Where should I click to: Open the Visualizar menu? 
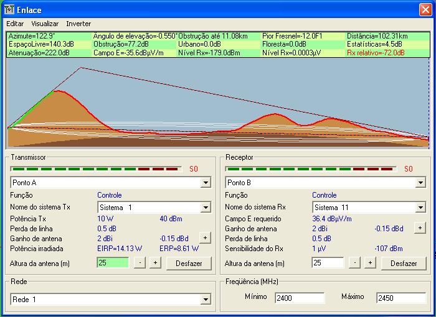(45, 24)
